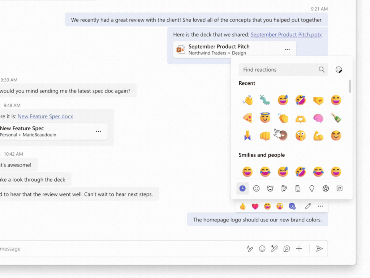Image resolution: width=370 pixels, height=278 pixels.
Task: Click the Find reactions search field
Action: pos(278,70)
